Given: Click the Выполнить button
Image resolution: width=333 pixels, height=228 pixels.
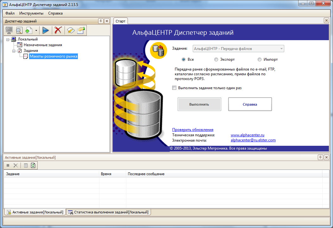Looking at the screenshot, I should 199,104.
